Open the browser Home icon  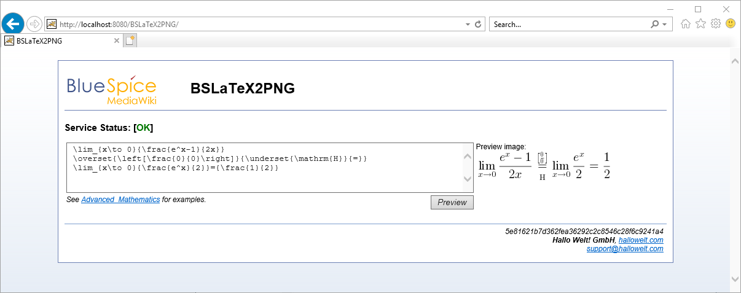(686, 24)
